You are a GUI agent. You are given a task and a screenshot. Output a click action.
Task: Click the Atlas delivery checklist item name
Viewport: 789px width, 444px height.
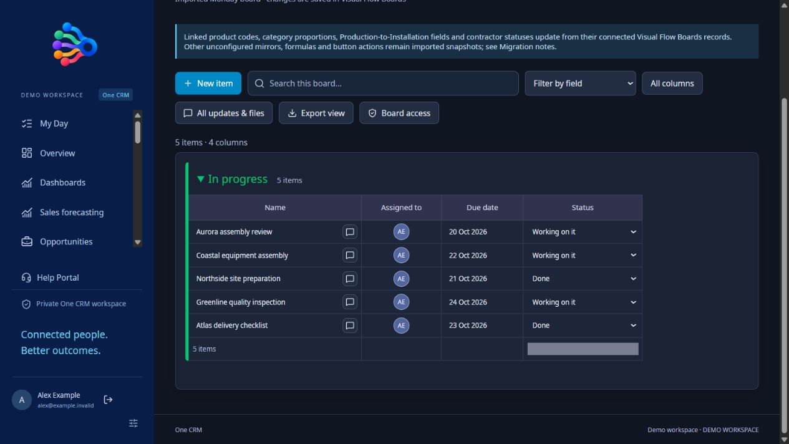[x=232, y=326]
